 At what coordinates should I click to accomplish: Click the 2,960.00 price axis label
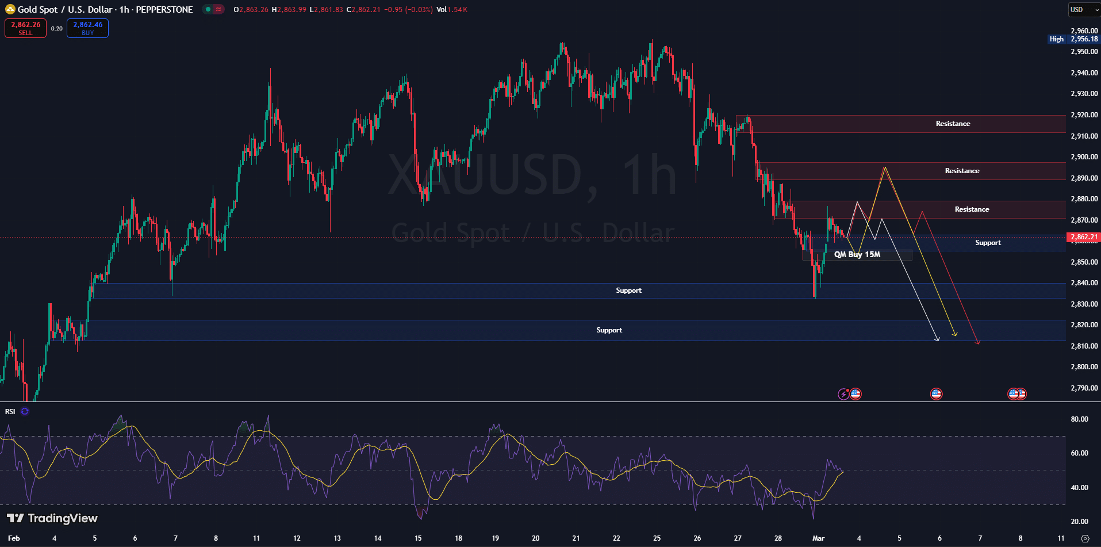point(1084,31)
